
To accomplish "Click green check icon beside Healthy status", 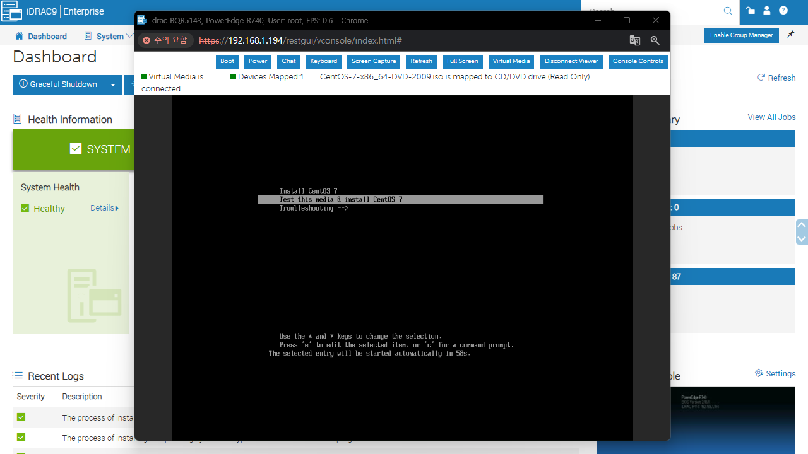I will click(25, 208).
